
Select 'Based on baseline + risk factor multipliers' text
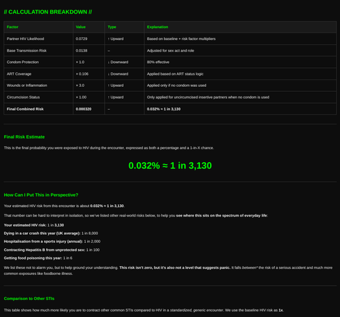tap(181, 39)
